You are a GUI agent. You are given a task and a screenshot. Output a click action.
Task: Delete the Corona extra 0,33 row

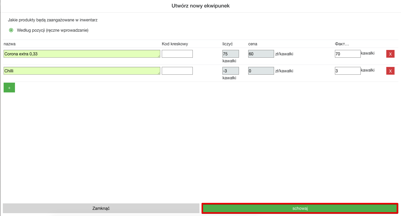click(x=390, y=54)
